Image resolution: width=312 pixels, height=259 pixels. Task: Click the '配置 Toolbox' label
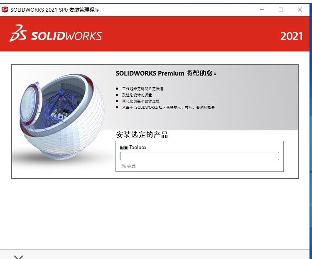coord(133,147)
